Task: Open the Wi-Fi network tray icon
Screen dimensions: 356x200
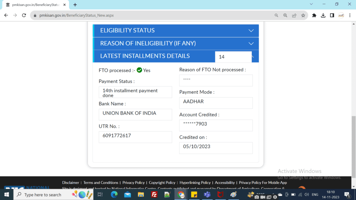Action: [x=300, y=194]
